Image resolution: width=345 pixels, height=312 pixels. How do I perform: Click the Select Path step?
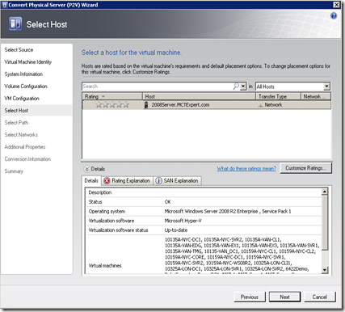coord(16,123)
